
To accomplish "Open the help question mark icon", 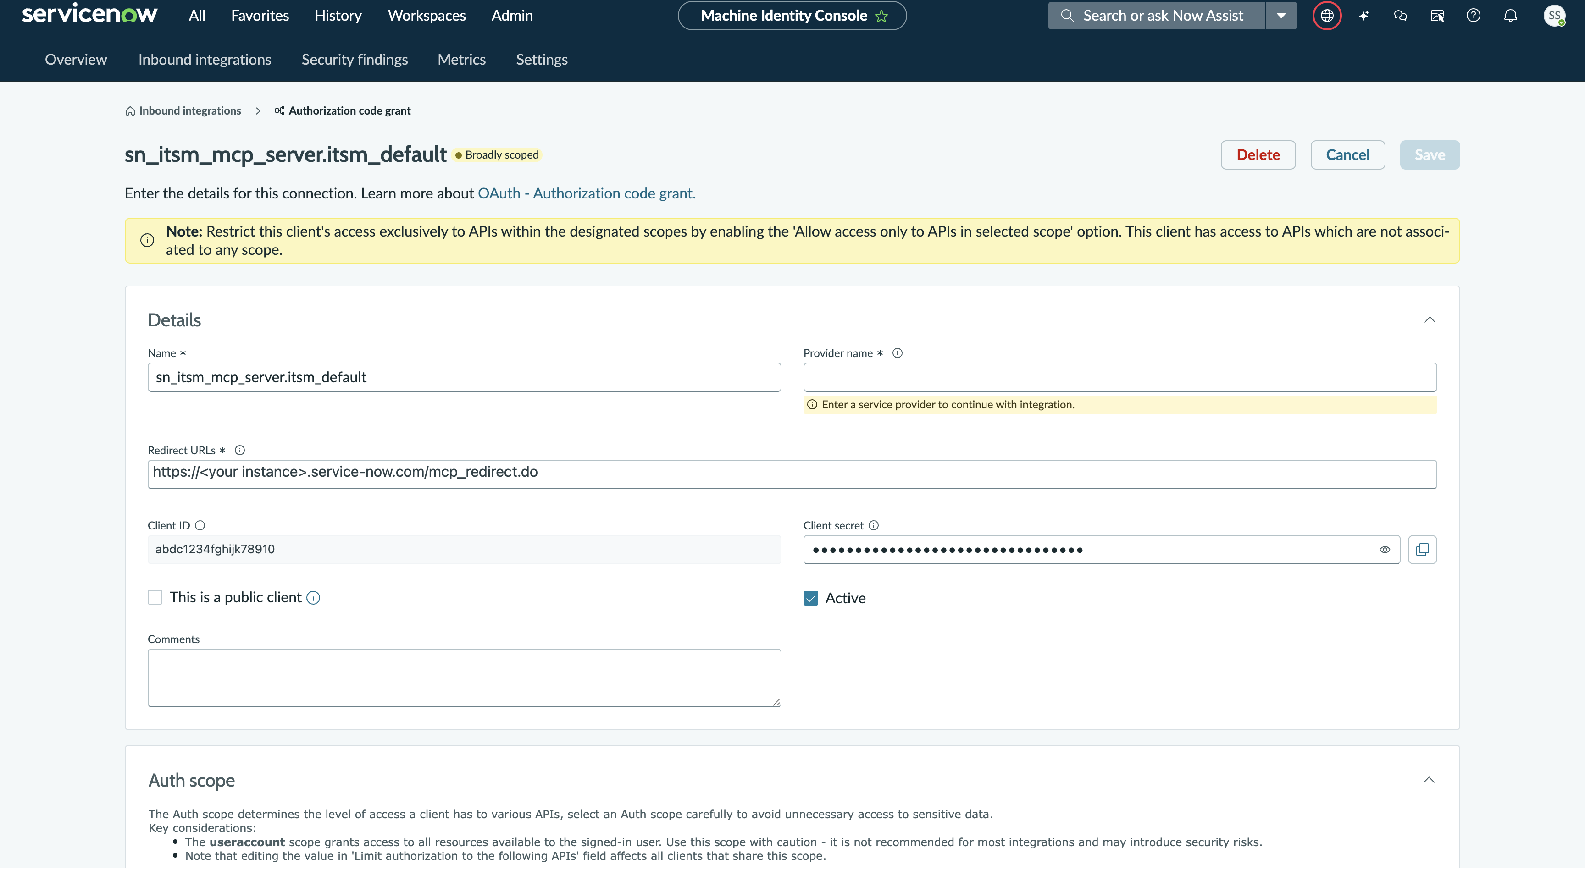I will 1474,16.
